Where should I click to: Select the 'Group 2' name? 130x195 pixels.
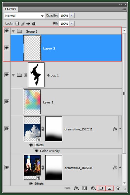click(x=32, y=32)
